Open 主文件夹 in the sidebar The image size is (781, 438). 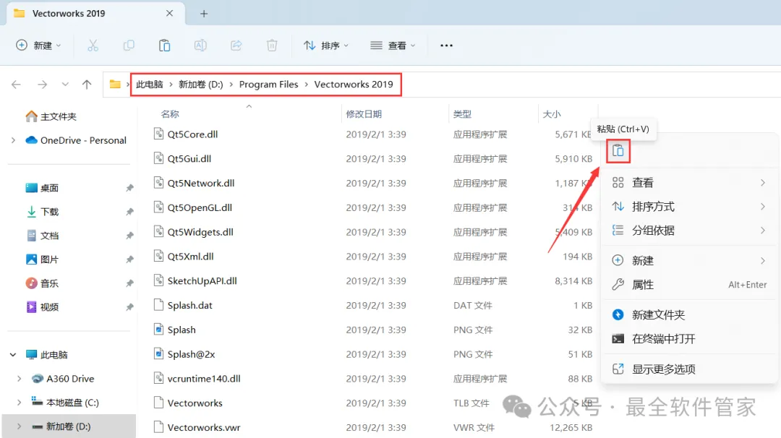pyautogui.click(x=51, y=116)
